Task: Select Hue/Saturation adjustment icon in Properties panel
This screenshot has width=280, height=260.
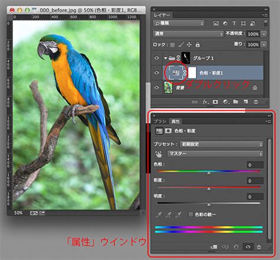Action: pyautogui.click(x=159, y=131)
